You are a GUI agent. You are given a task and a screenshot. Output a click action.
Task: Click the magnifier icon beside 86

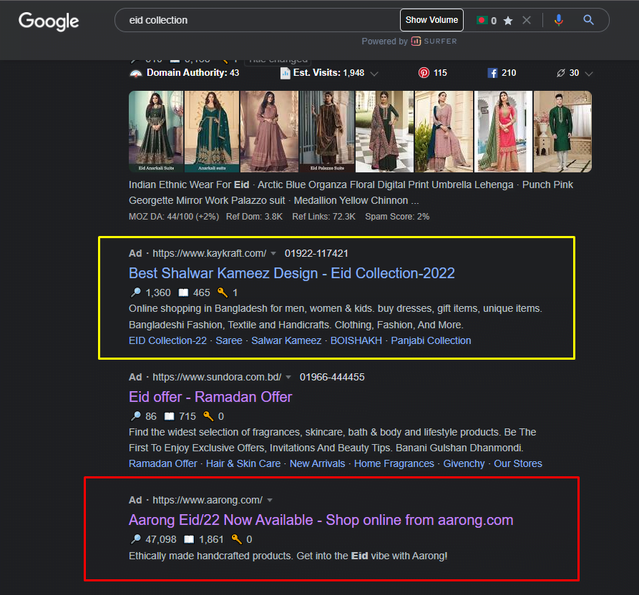[135, 416]
